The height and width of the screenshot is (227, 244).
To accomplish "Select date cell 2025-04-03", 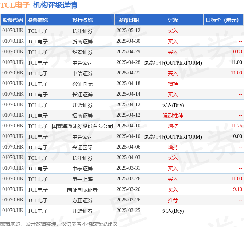I will pyautogui.click(x=128, y=158).
